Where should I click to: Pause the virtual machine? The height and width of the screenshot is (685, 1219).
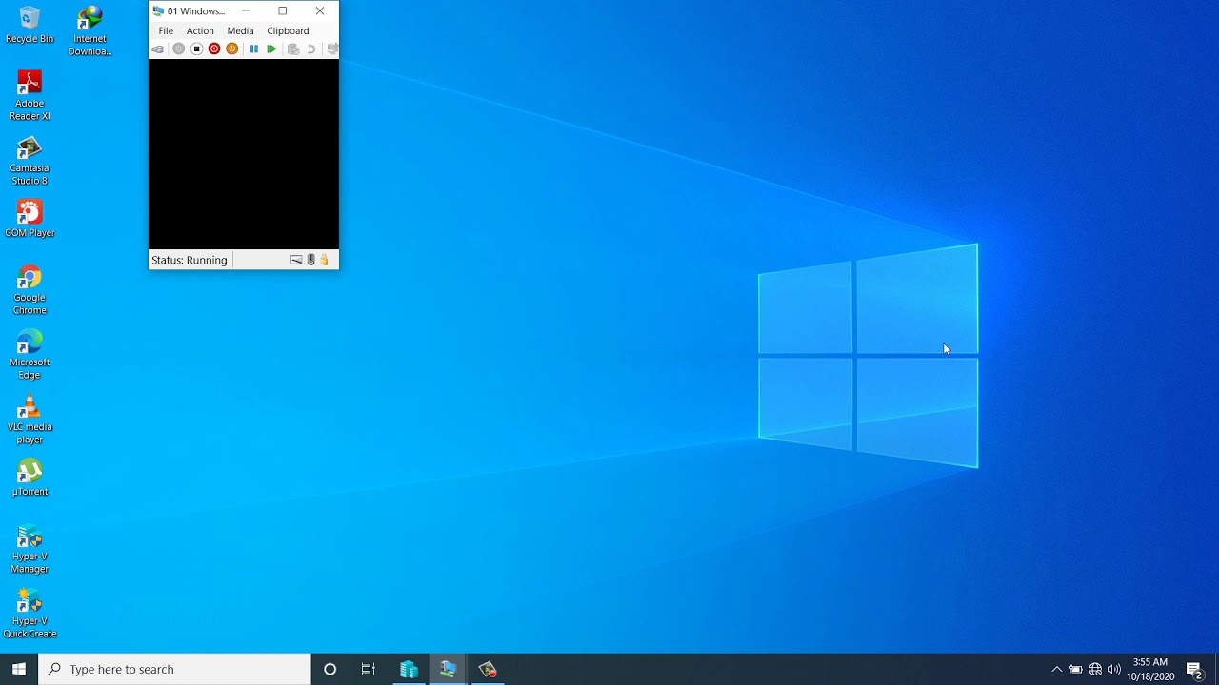(x=253, y=49)
